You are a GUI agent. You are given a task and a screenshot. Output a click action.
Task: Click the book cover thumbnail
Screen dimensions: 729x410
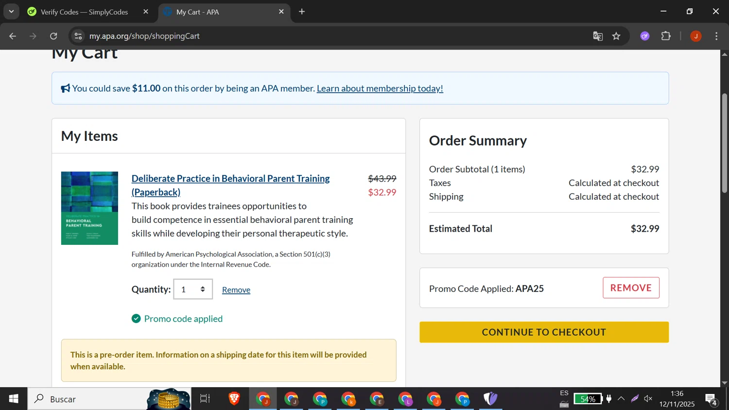tap(89, 208)
